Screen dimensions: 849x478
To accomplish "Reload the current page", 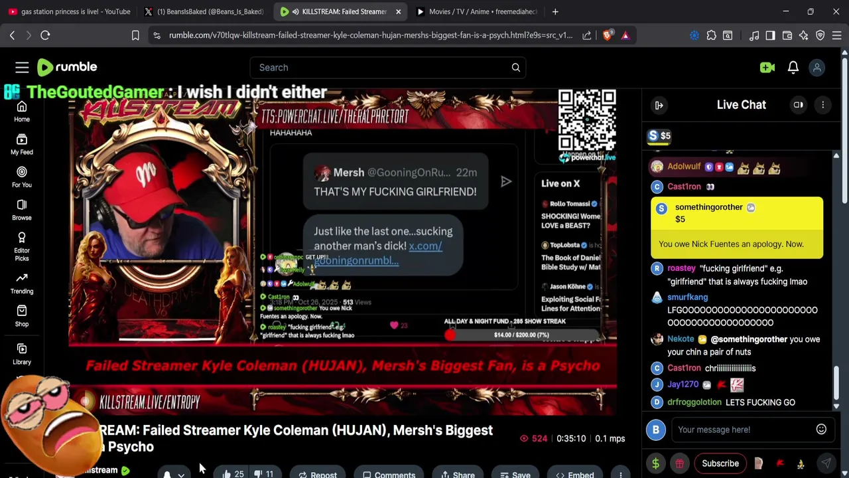I will 45,35.
